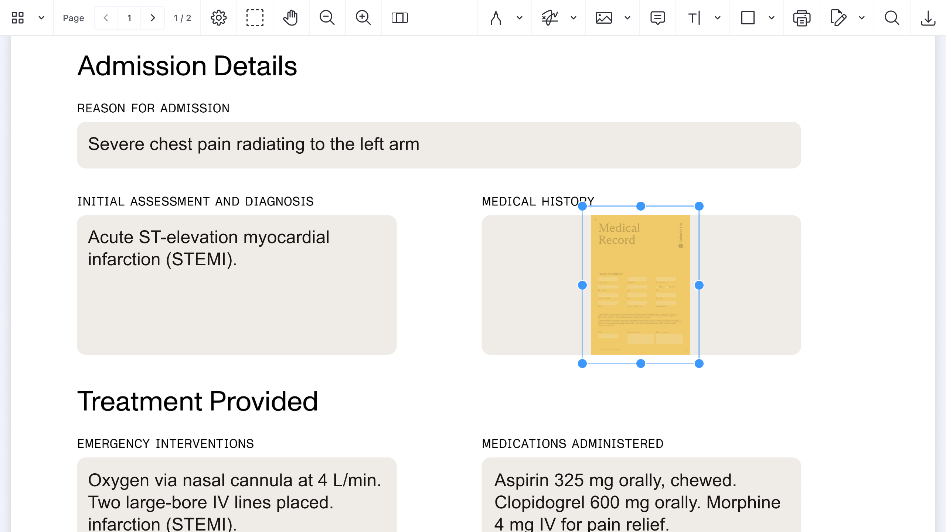Expand the shape tool options chevron
946x532 pixels.
pyautogui.click(x=770, y=17)
